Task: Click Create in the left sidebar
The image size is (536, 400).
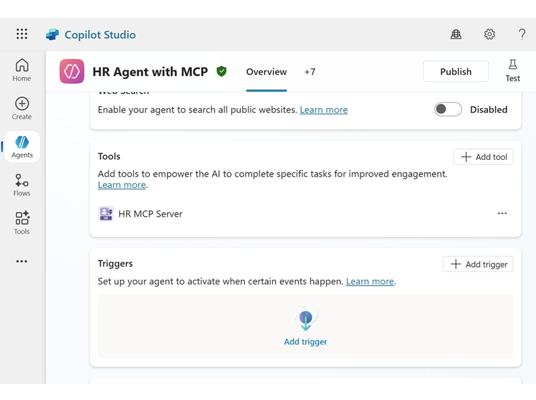Action: pos(21,108)
